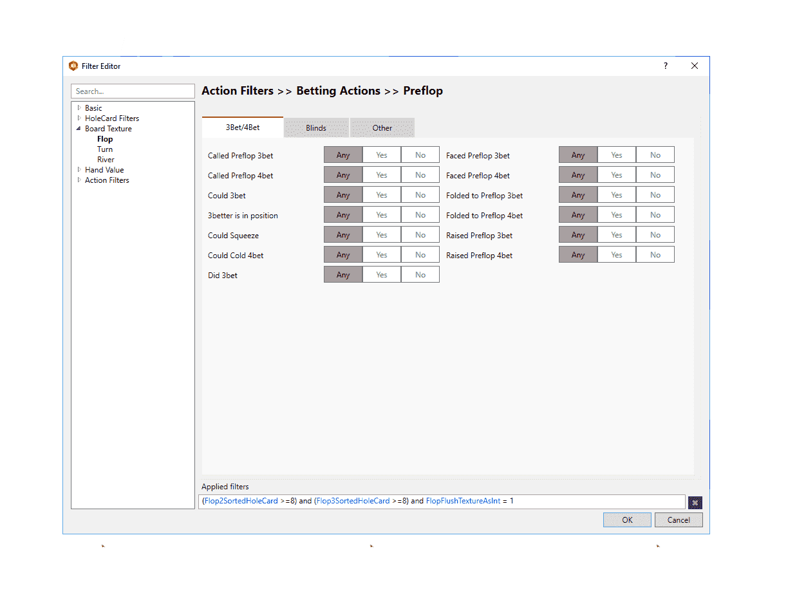This screenshot has width=797, height=591.
Task: Click the clear applied filters icon
Action: pos(695,502)
